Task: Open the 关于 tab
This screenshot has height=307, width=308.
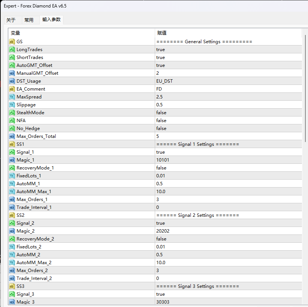Action: click(11, 20)
